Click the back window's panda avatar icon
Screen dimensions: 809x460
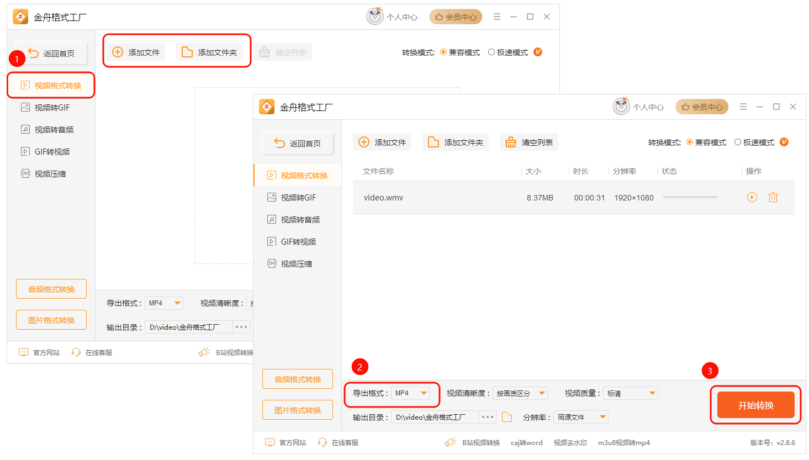click(375, 16)
